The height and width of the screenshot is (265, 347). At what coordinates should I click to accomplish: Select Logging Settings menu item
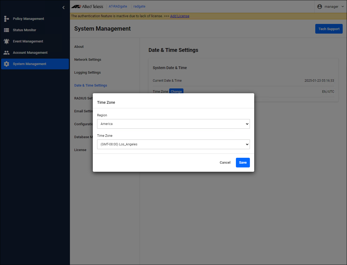(87, 73)
